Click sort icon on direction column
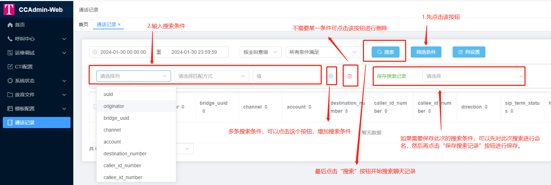551x185 pixels. tap(486, 107)
